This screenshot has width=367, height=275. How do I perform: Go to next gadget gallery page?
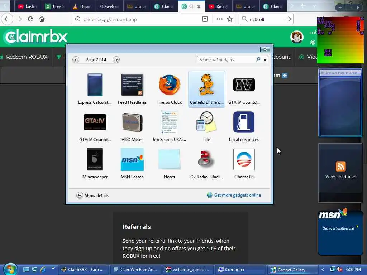pyautogui.click(x=116, y=60)
